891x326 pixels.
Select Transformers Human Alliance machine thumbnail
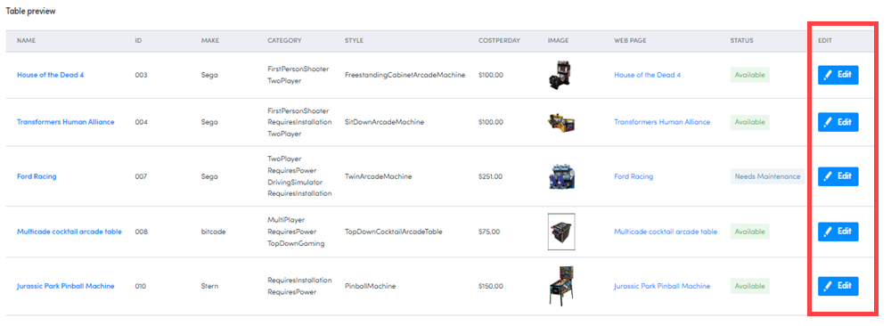[560, 123]
